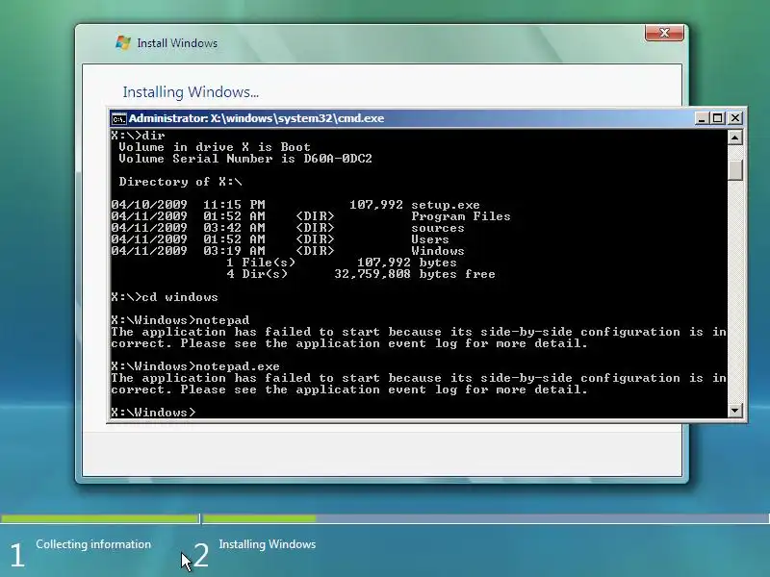This screenshot has width=770, height=577.
Task: Click the command prompt scrollbar thumb
Action: (734, 170)
